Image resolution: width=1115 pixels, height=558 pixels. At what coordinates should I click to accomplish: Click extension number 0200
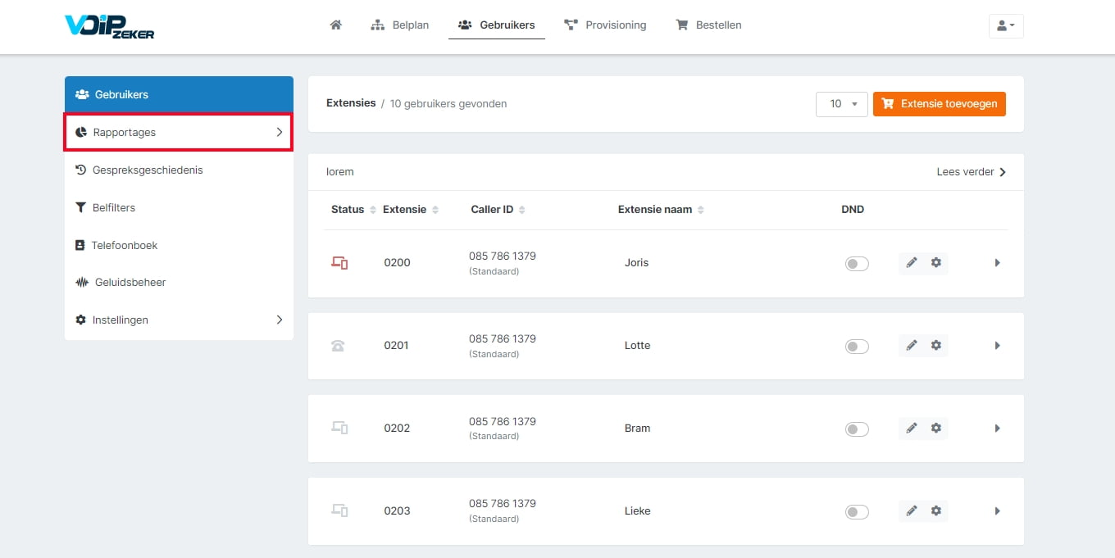point(397,263)
